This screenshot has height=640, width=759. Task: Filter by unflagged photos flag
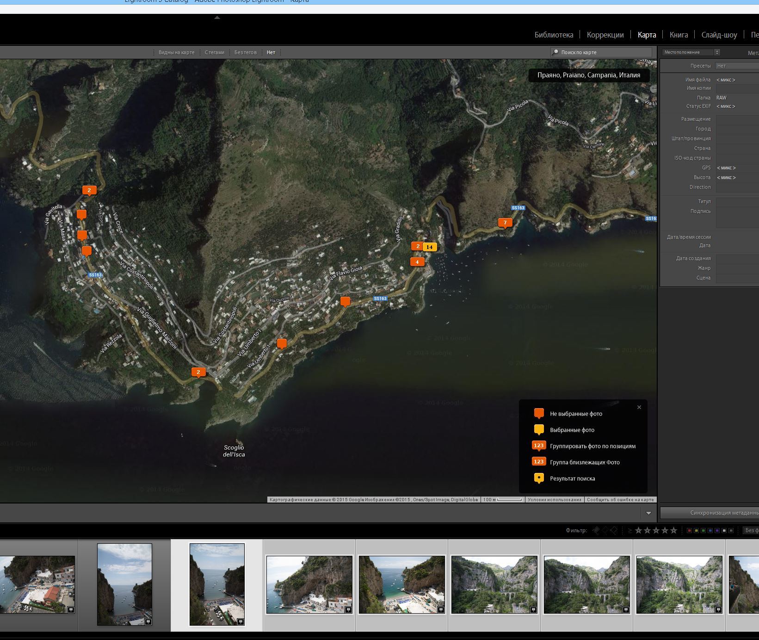tap(605, 530)
